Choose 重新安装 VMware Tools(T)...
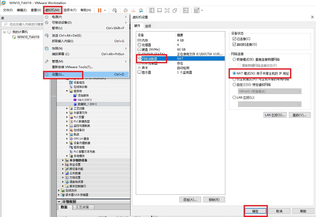Viewport: 316px width, 217px height. [86, 67]
